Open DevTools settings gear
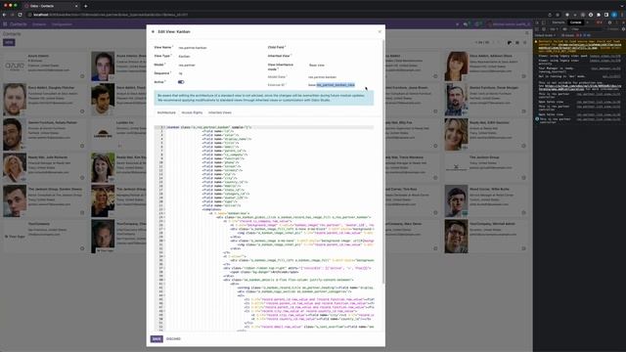Viewport: 626px width, 352px height. pos(609,22)
